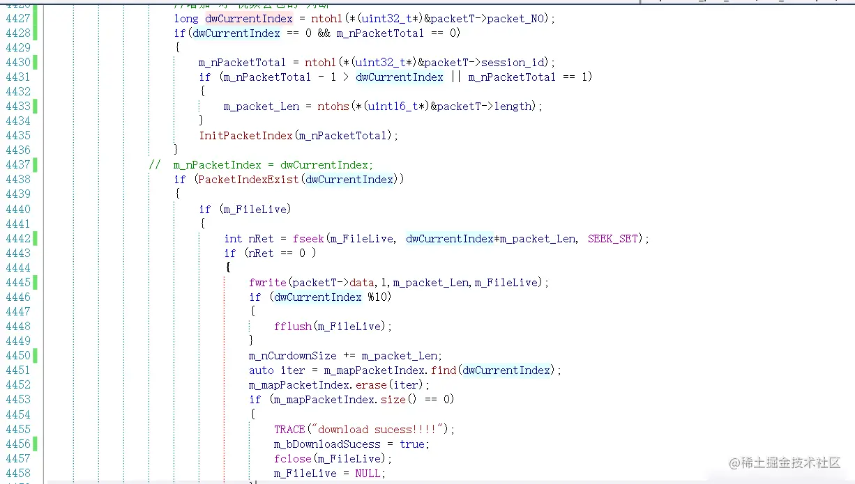Click line number 4437 in the gutter
The width and height of the screenshot is (855, 484).
[18, 165]
